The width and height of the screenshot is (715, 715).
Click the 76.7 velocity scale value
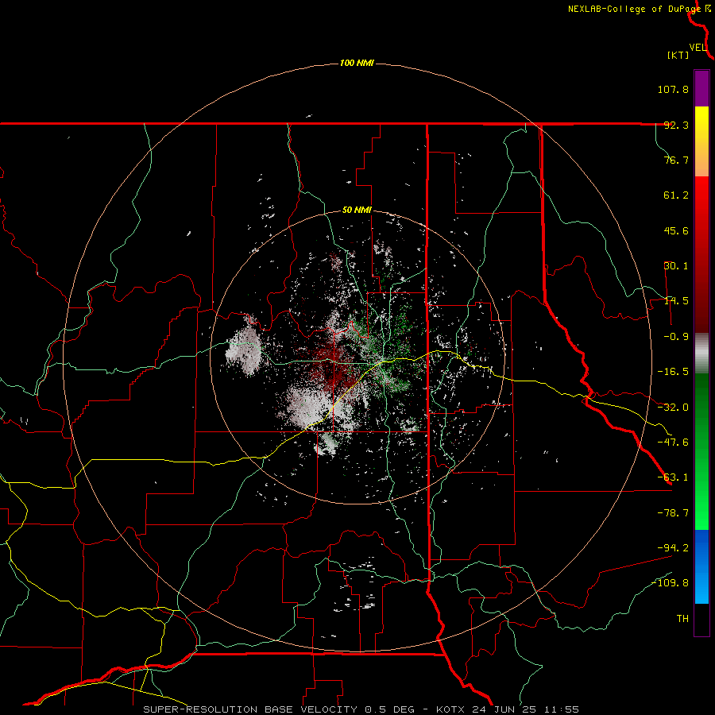pos(676,160)
